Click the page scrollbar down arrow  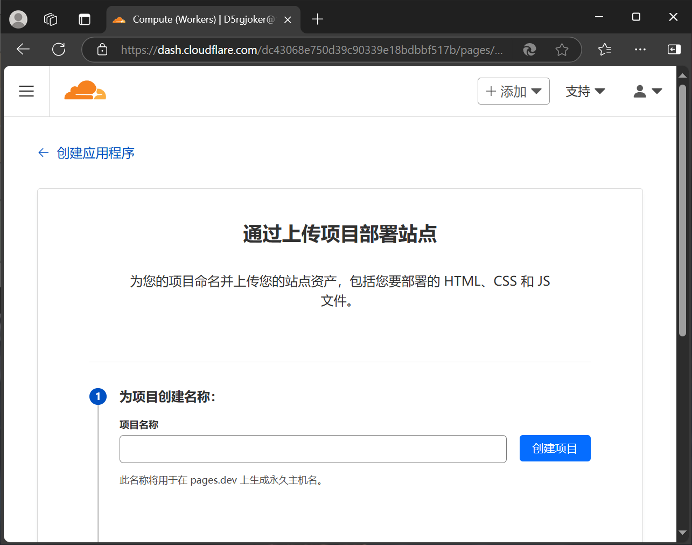682,533
